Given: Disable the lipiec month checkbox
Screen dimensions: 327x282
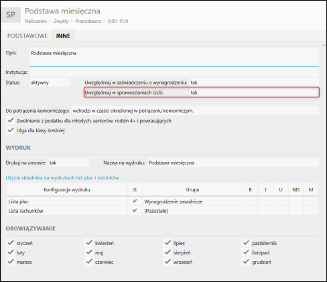Looking at the screenshot, I should (168, 243).
